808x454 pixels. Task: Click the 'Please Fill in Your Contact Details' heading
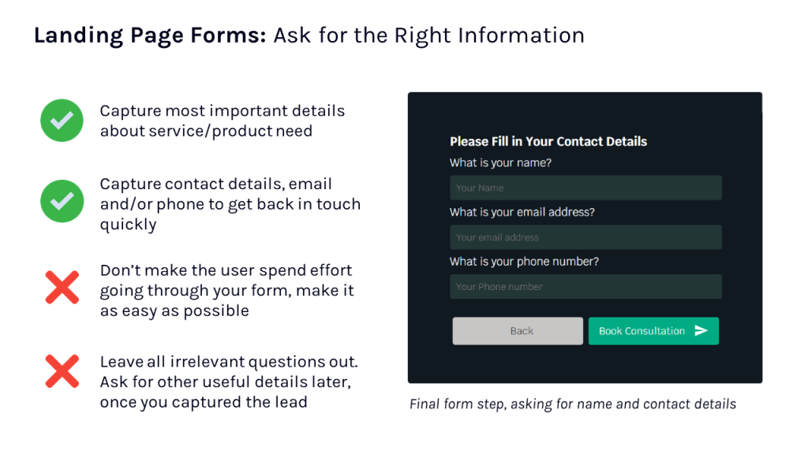548,142
